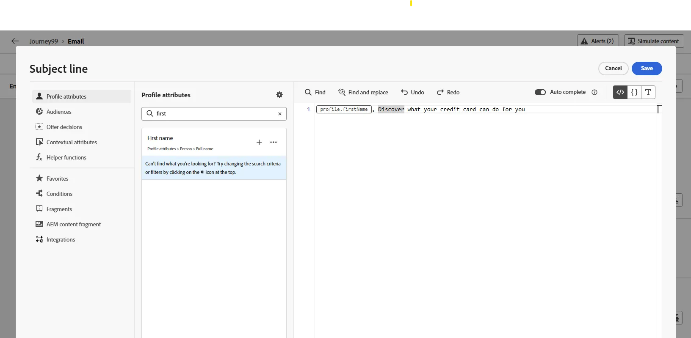Open Integrations section

point(82,239)
